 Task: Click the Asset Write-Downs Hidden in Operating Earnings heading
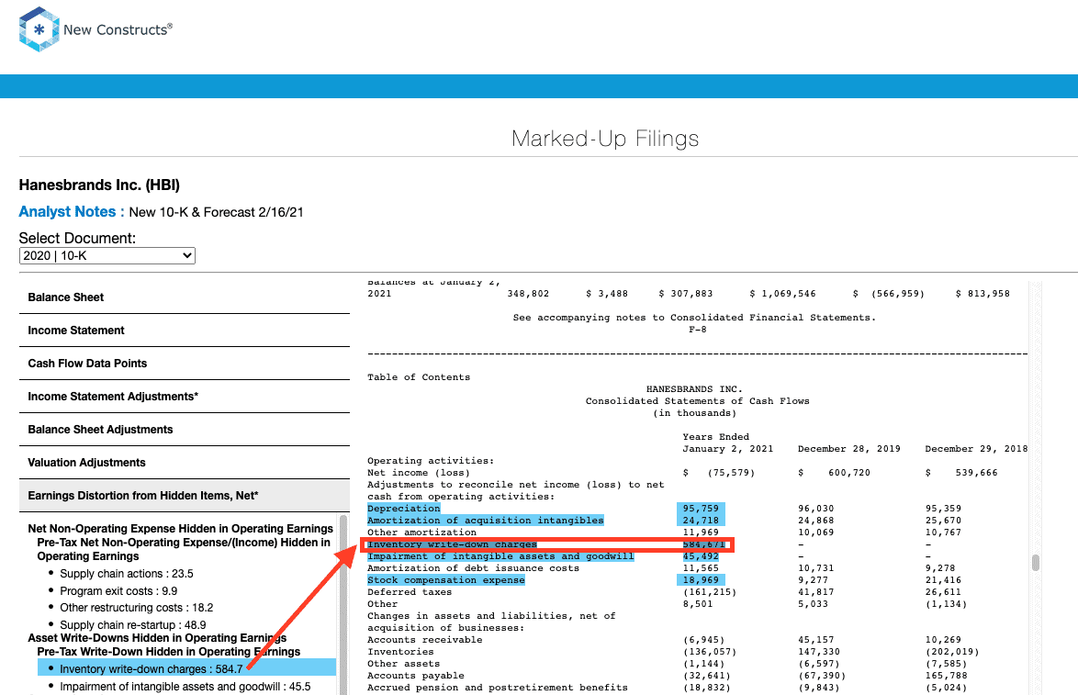(157, 638)
